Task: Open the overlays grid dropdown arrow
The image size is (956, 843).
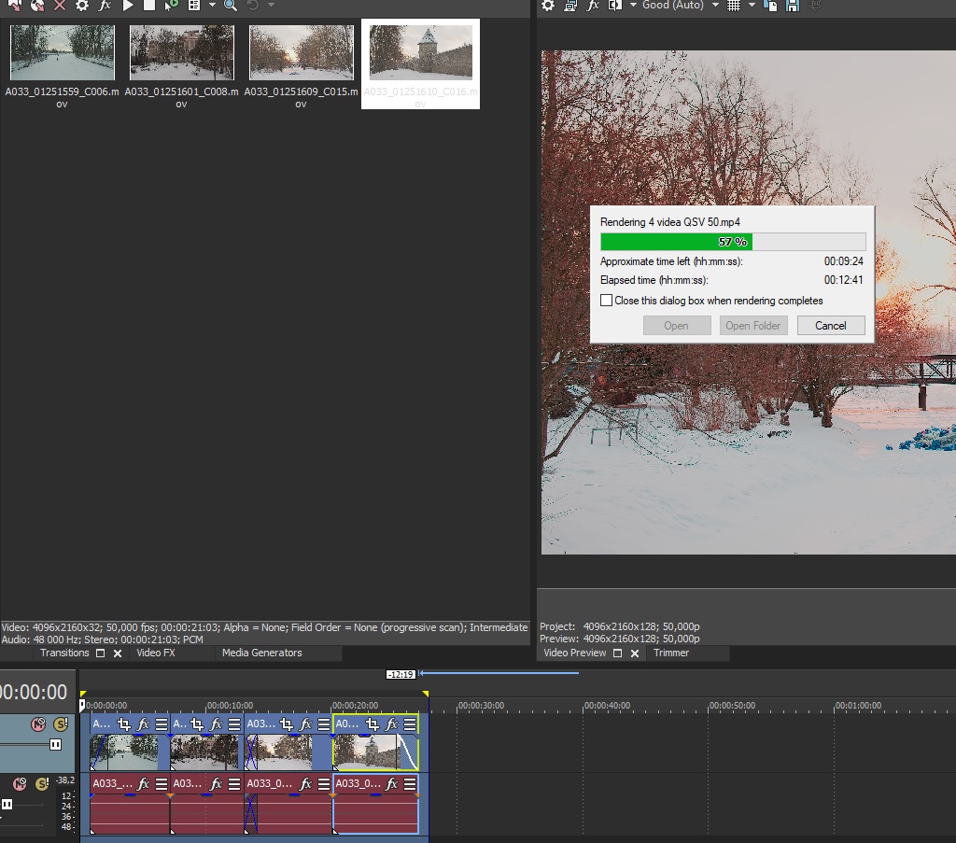Action: pos(751,6)
